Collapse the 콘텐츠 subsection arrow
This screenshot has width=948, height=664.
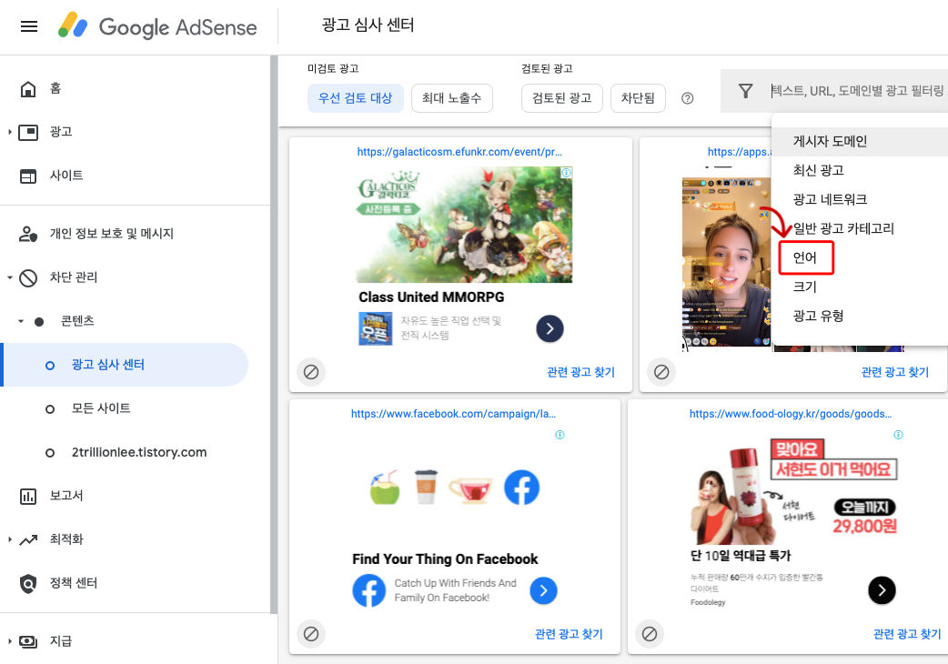point(21,321)
